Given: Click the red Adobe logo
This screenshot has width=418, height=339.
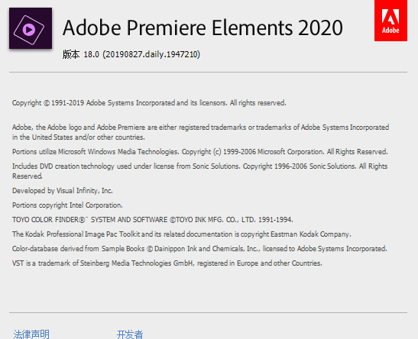Looking at the screenshot, I should tap(390, 21).
